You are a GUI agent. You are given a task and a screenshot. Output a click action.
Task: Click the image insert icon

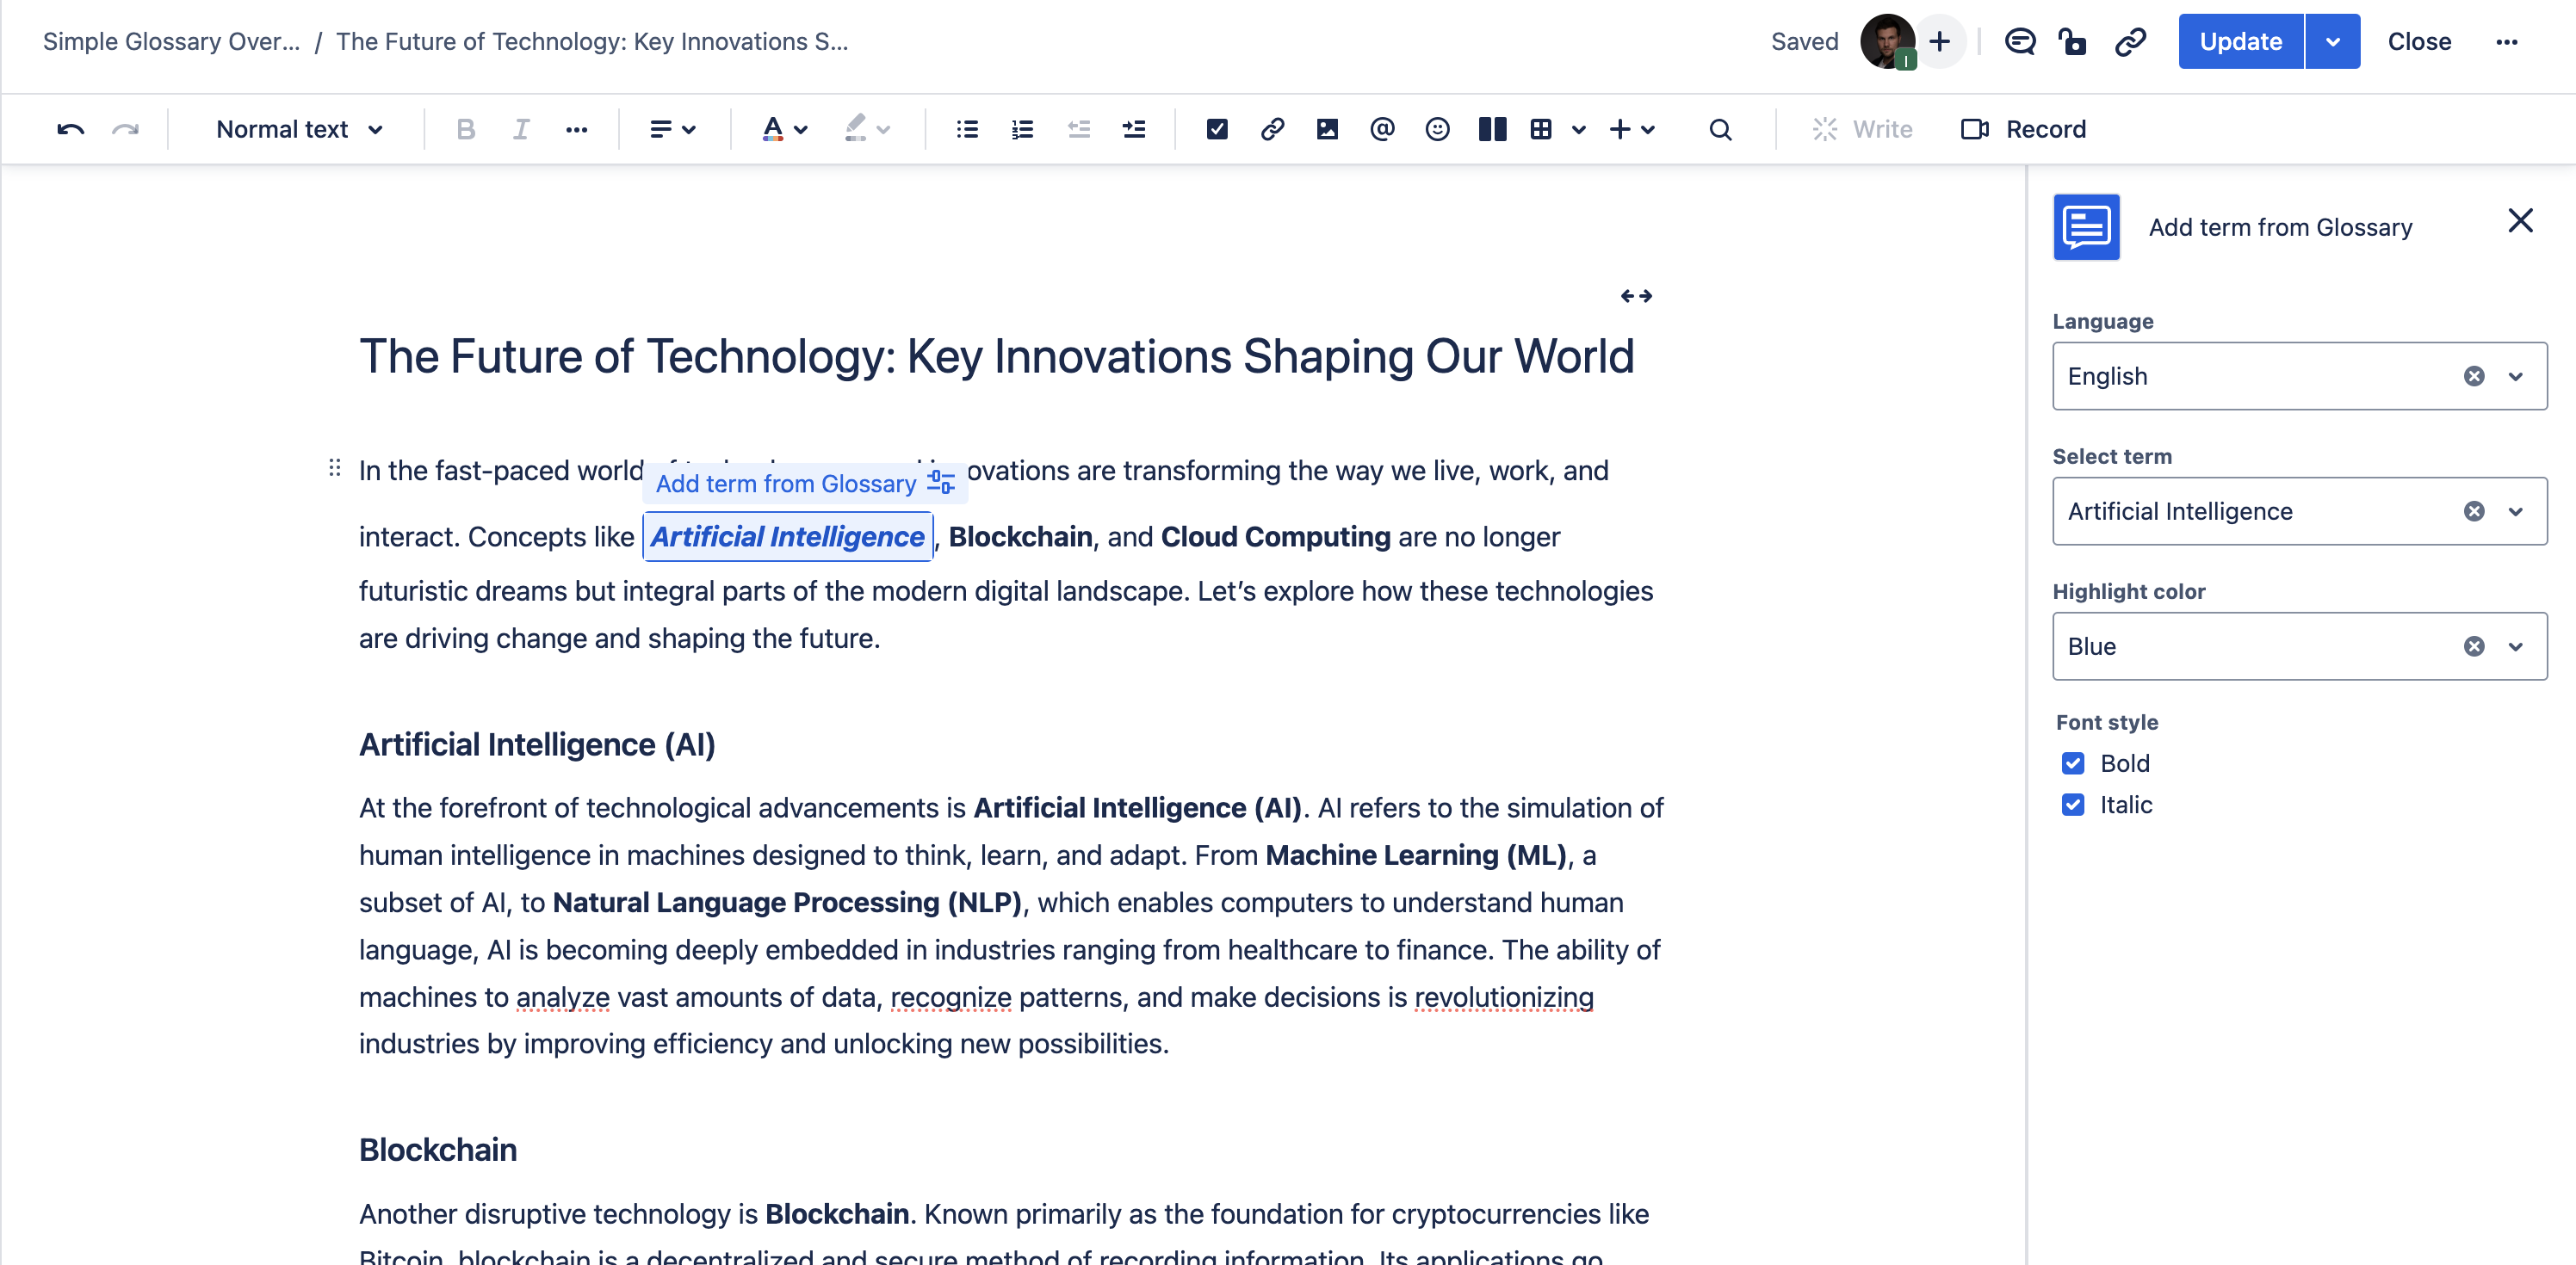point(1328,128)
